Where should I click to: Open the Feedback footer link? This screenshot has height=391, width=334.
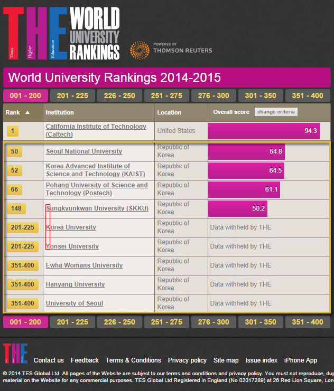pyautogui.click(x=85, y=360)
